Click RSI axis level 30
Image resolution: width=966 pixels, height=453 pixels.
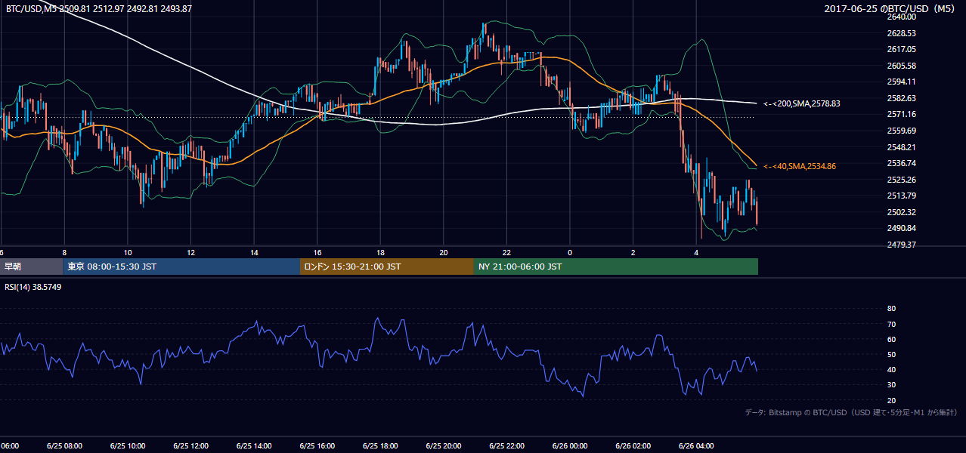click(891, 385)
